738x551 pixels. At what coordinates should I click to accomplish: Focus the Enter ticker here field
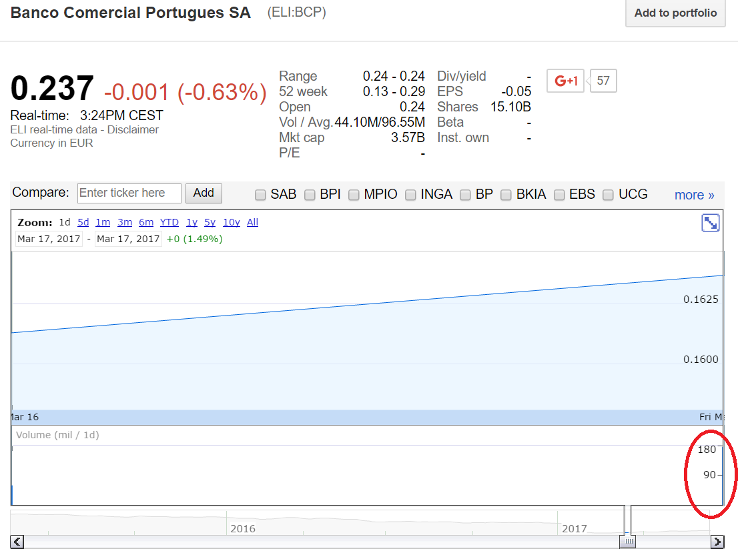tap(129, 193)
